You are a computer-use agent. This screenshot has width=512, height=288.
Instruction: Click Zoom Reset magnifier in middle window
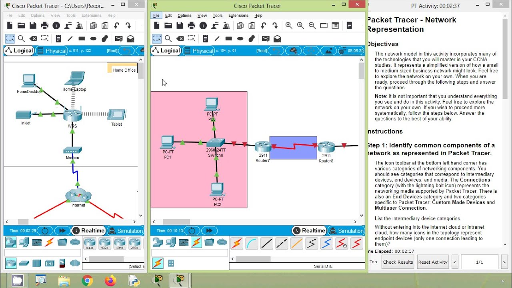tap(300, 26)
